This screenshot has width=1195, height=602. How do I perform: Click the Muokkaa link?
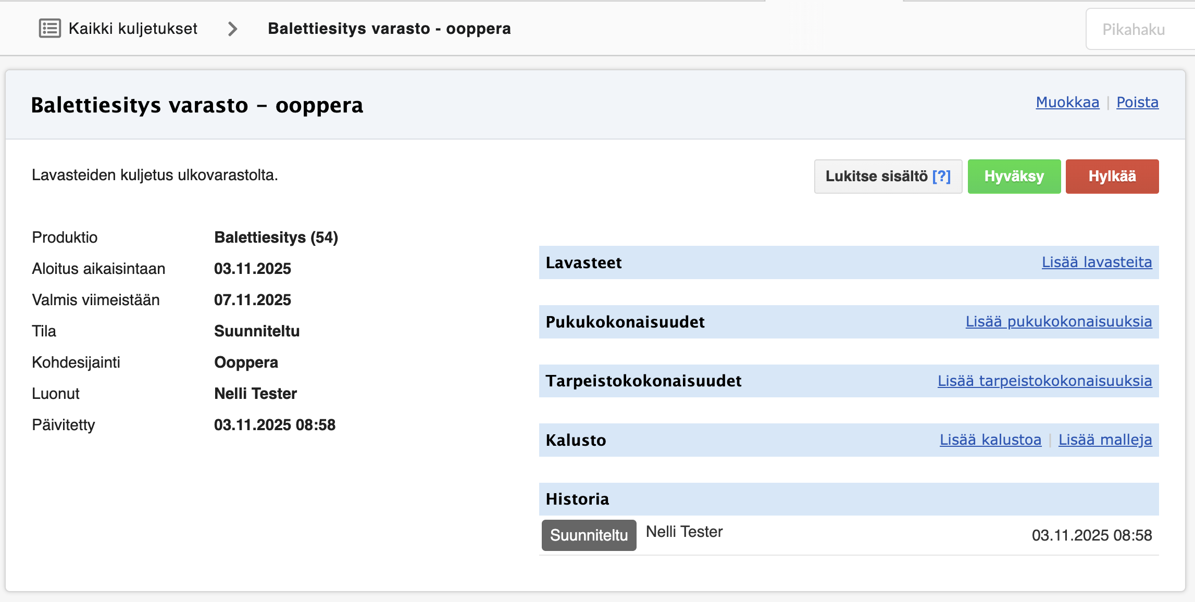point(1067,103)
